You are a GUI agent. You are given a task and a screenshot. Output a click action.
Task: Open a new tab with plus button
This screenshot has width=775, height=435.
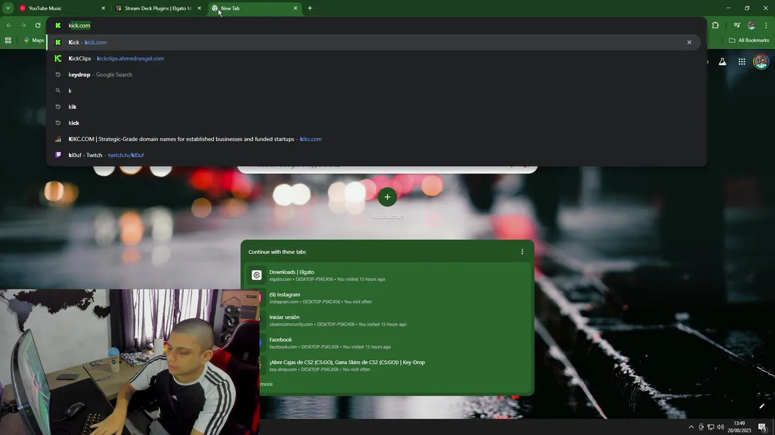coord(310,8)
